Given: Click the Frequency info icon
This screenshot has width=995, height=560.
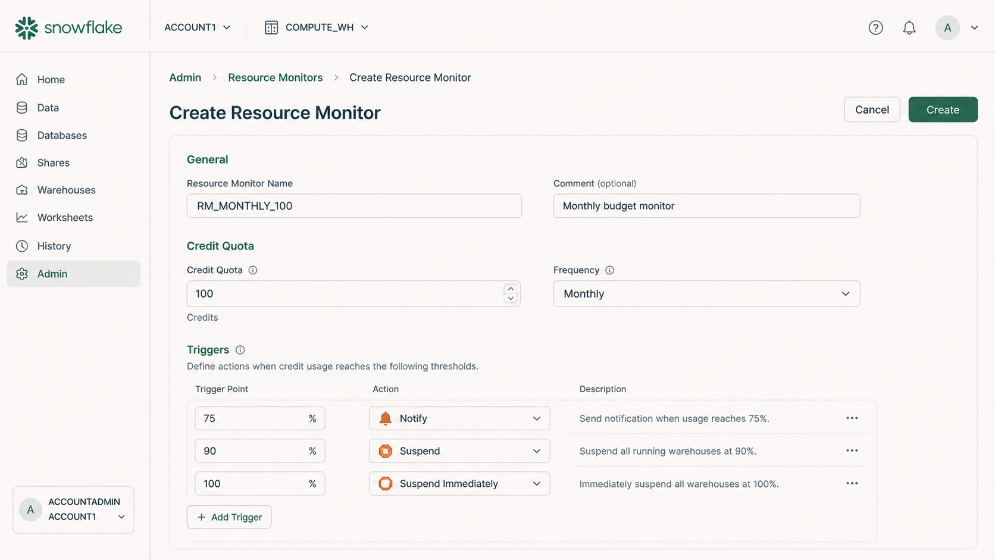Looking at the screenshot, I should click(609, 270).
